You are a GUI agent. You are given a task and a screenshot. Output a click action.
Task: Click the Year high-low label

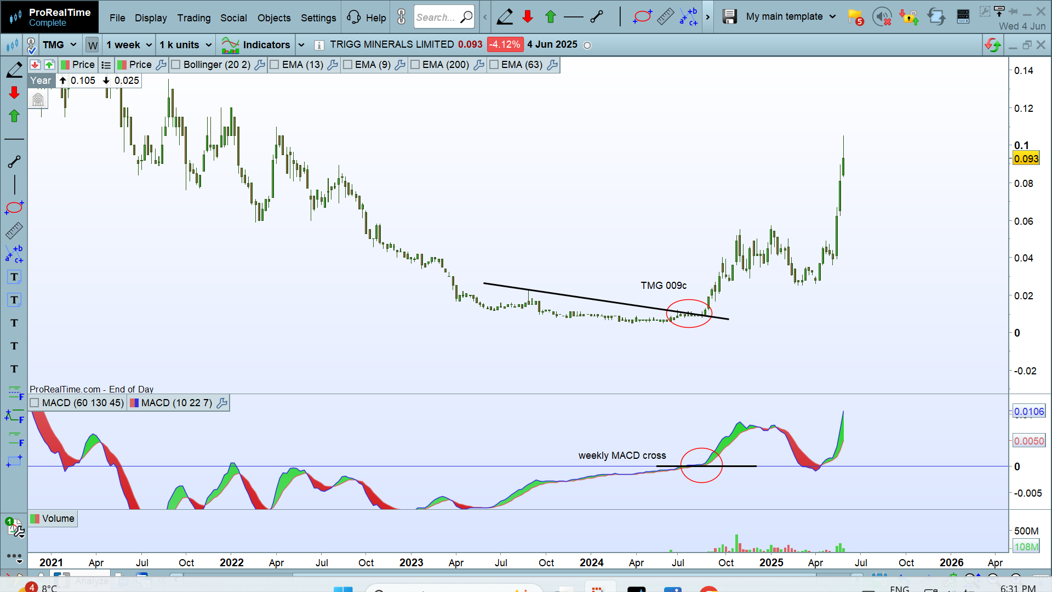(41, 81)
